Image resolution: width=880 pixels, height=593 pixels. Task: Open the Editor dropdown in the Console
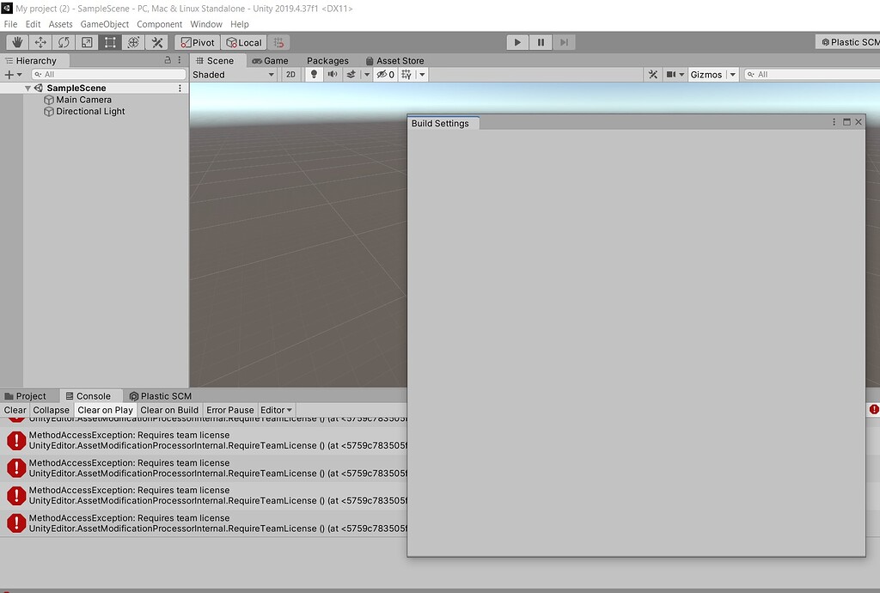click(275, 410)
